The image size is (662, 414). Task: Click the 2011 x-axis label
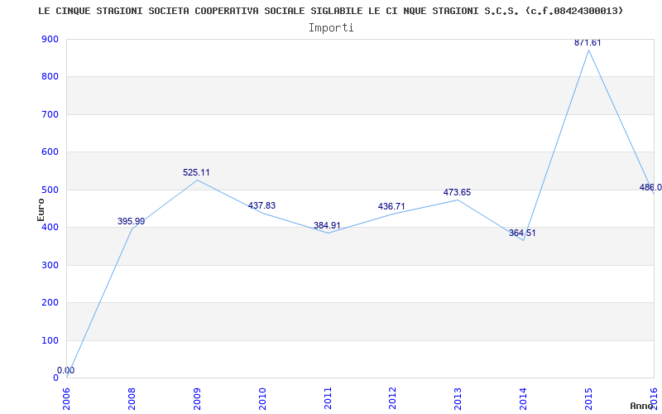point(328,398)
